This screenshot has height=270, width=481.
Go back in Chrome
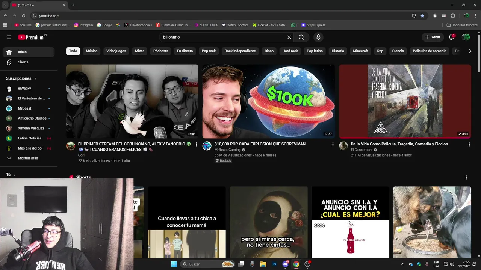pyautogui.click(x=5, y=16)
